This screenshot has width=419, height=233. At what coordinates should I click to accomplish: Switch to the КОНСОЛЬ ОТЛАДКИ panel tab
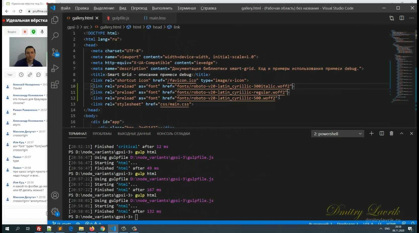pyautogui.click(x=173, y=134)
